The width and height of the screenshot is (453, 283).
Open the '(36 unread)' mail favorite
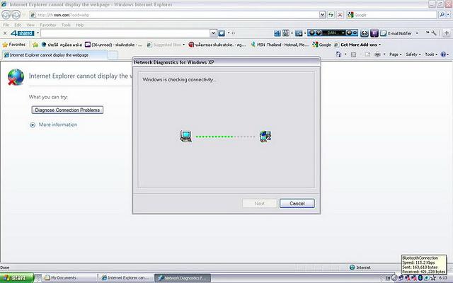113,45
